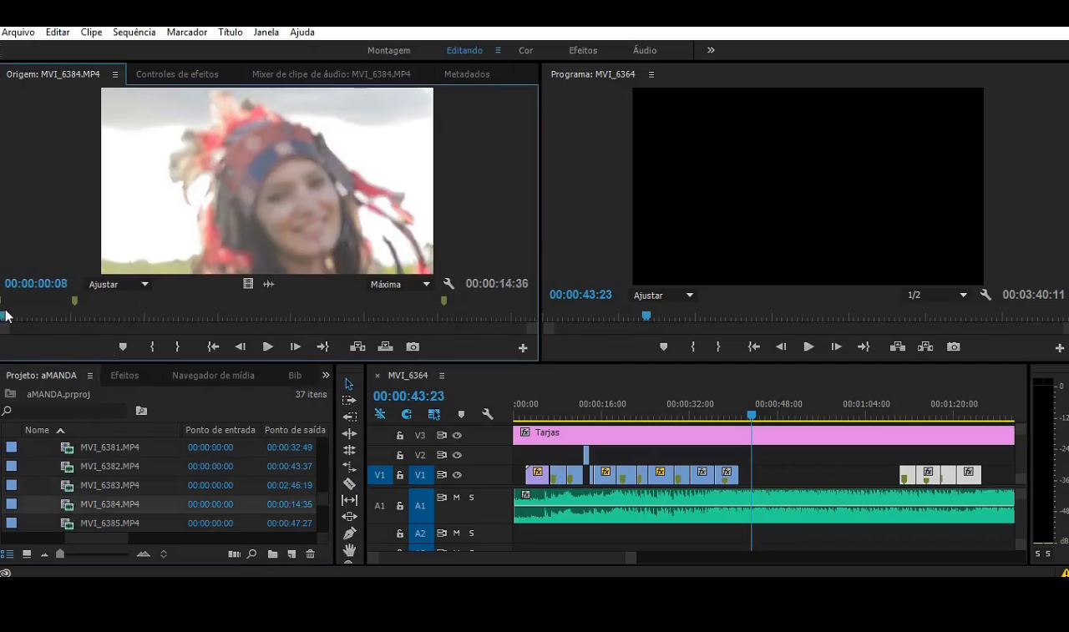Image resolution: width=1069 pixels, height=632 pixels.
Task: Export frame from Program monitor camera icon
Action: 953,346
